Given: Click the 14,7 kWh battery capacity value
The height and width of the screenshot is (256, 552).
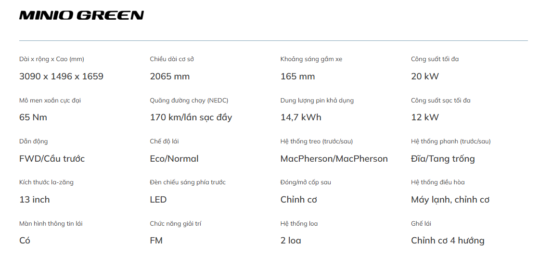Looking at the screenshot, I should [x=301, y=117].
